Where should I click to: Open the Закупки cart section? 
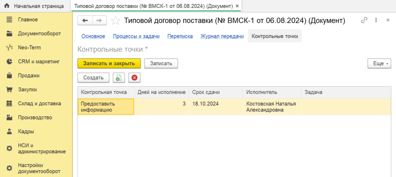[28, 89]
